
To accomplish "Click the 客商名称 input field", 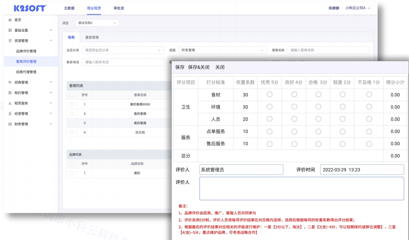I will tap(328, 50).
